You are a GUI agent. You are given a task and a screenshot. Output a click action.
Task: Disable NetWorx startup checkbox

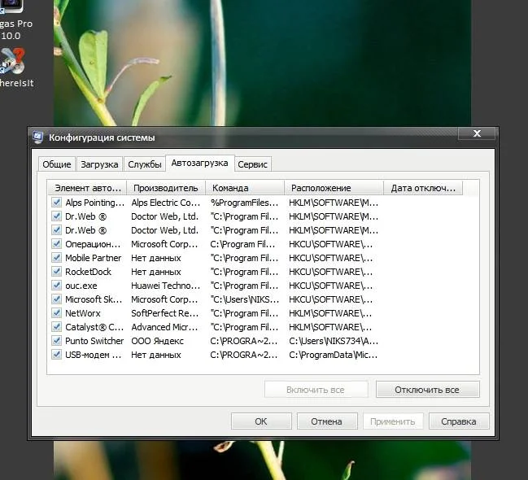pos(56,313)
